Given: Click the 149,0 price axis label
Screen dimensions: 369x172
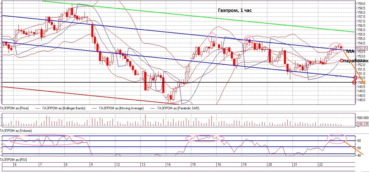Looking at the screenshot, I should 361,91.
